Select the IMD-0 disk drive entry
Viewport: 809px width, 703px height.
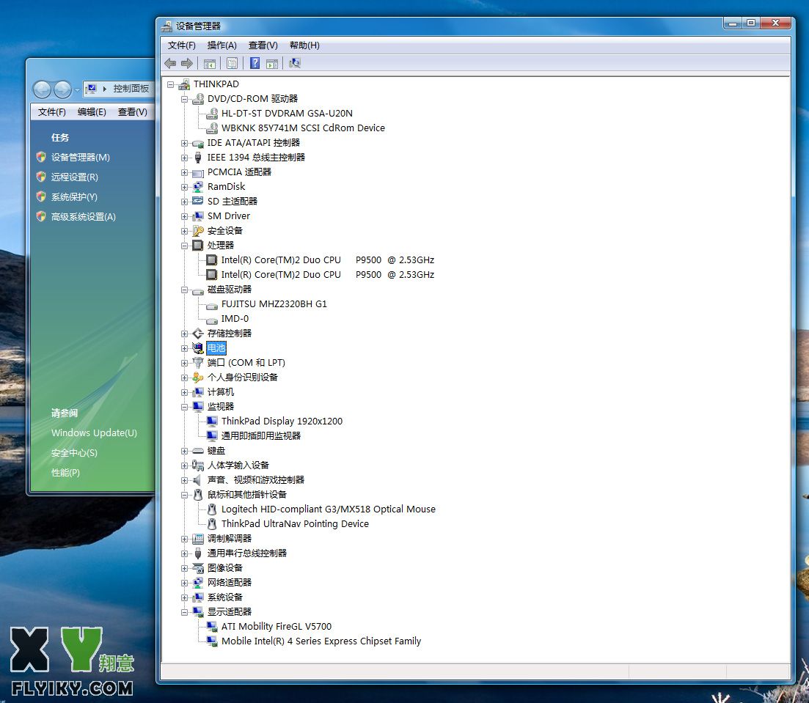pyautogui.click(x=235, y=319)
